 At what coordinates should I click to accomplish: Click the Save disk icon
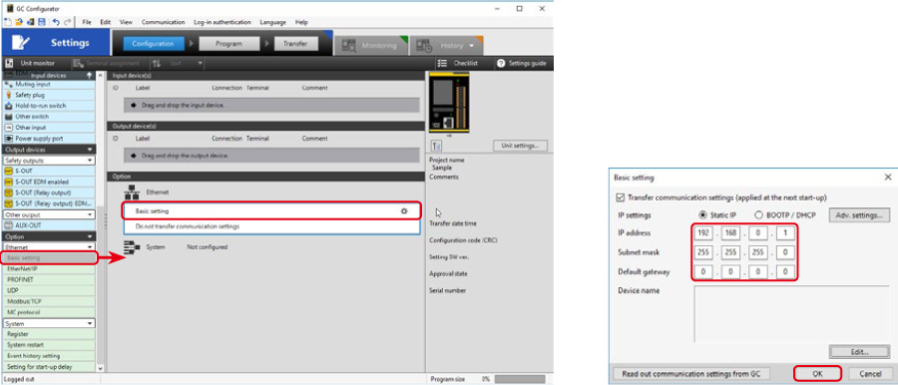pyautogui.click(x=41, y=22)
